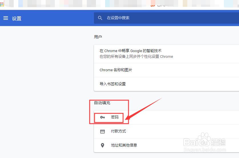Click the 设置 page title
Screen dimensions: 239x158
click(17, 19)
